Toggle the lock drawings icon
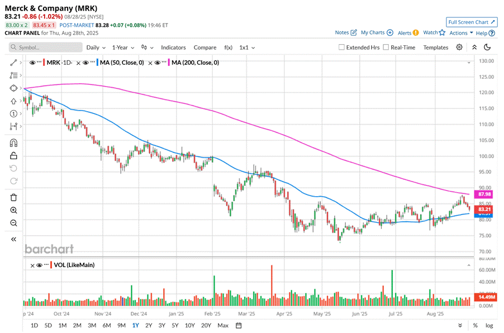Viewport: 504px width, 333px height. pos(13,155)
